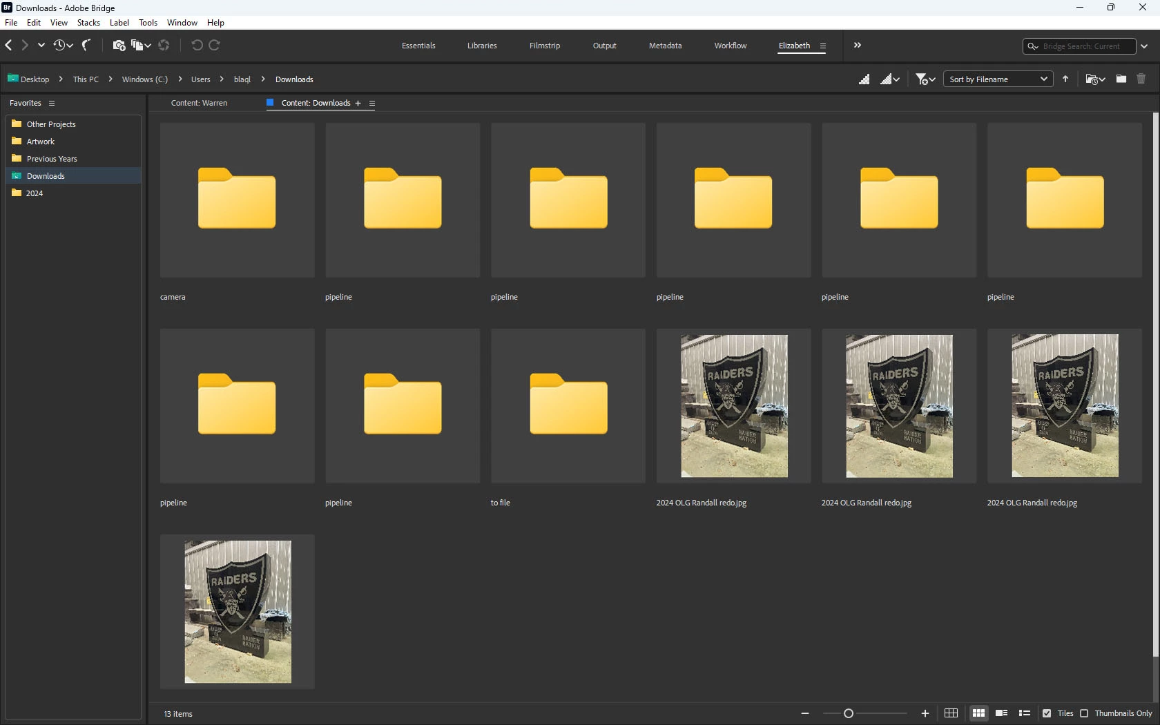This screenshot has width=1160, height=725.
Task: Select the 2024 folder in Favorites
Action: click(73, 193)
